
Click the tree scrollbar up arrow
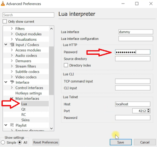pos(51,29)
